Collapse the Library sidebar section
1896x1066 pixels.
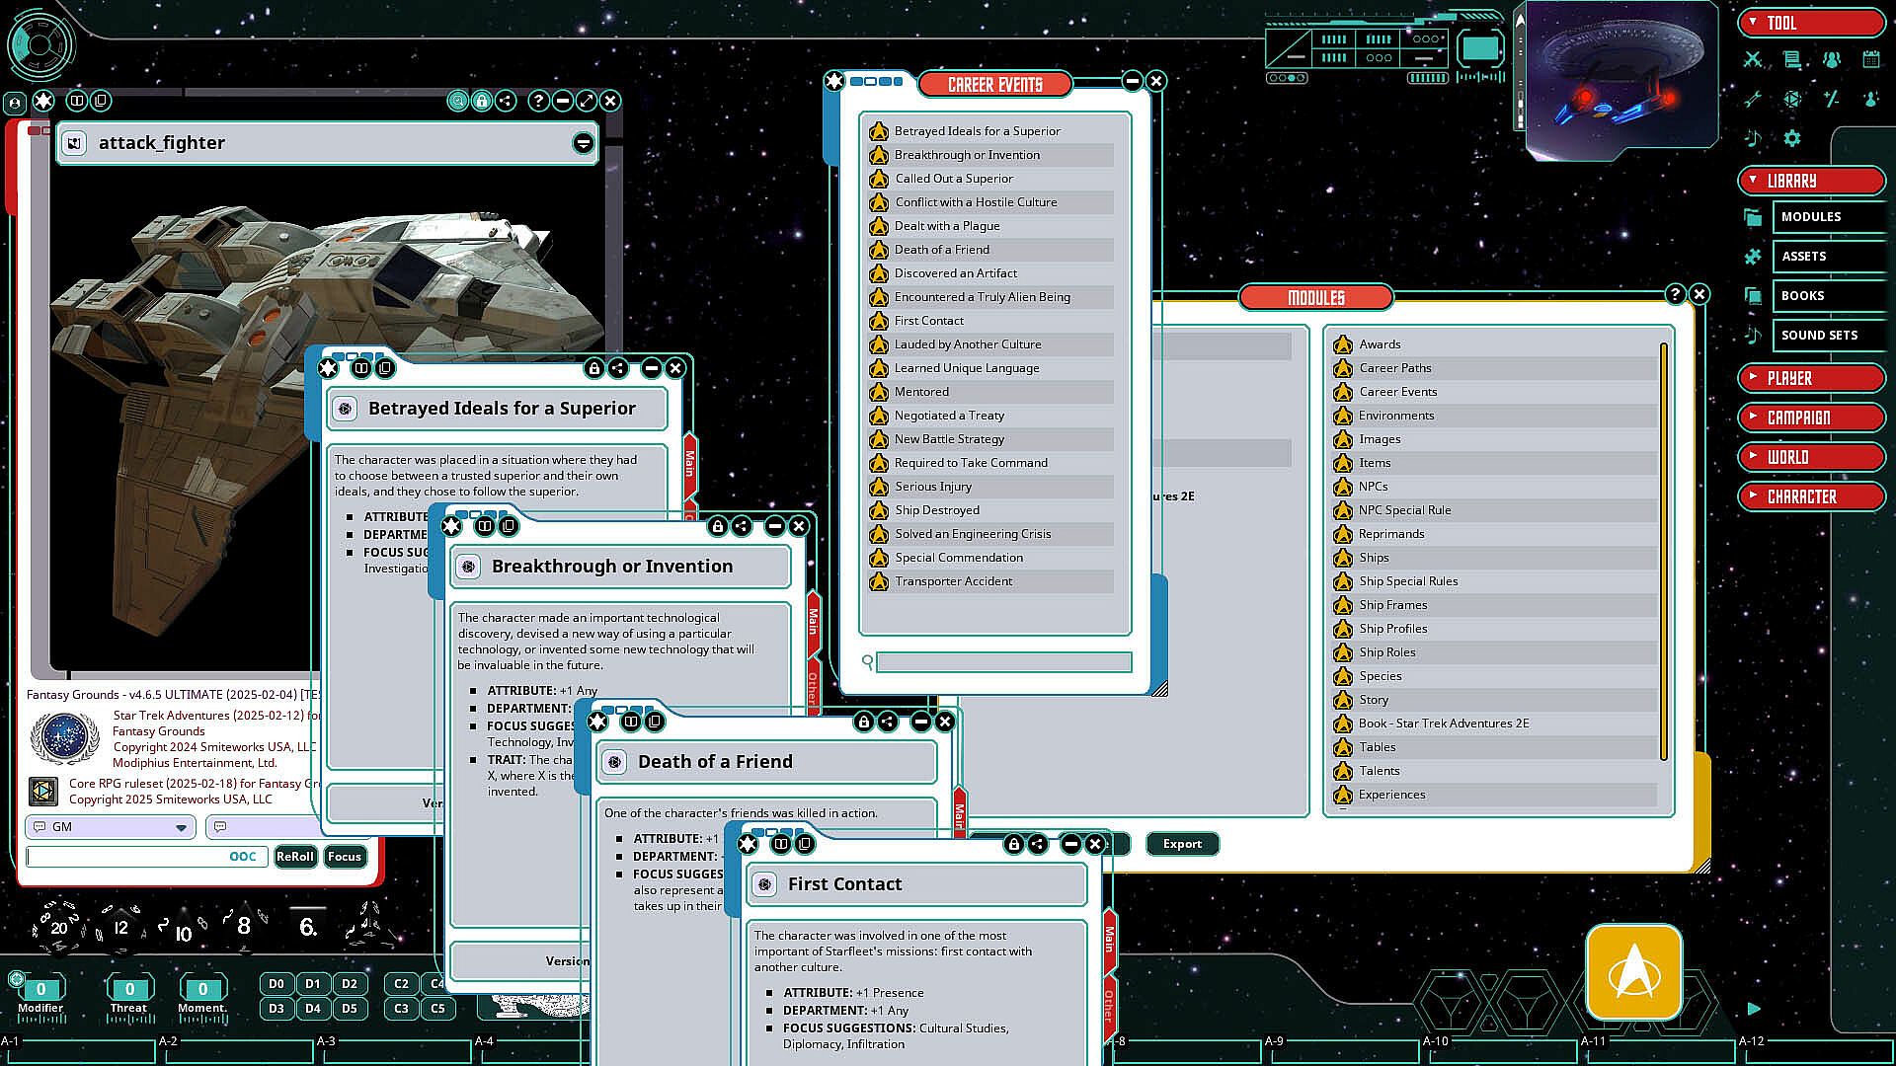[1811, 181]
